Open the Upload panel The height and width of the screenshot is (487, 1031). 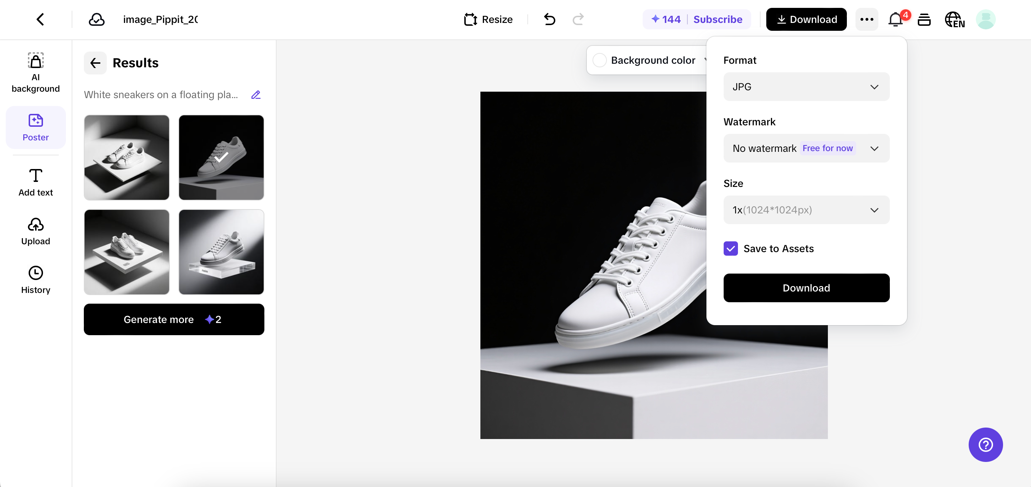click(35, 231)
